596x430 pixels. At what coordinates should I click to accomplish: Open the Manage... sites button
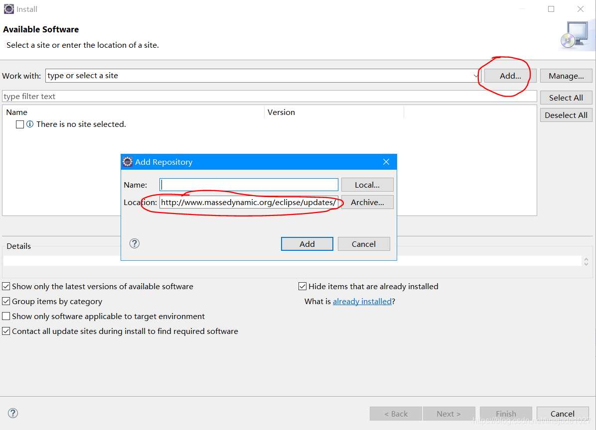566,76
